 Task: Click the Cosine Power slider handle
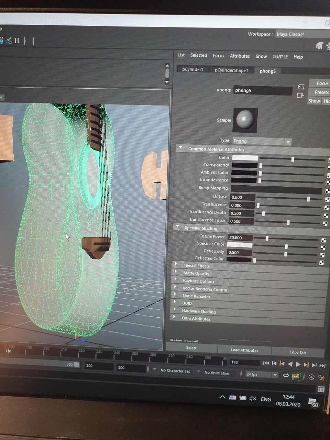click(x=267, y=238)
